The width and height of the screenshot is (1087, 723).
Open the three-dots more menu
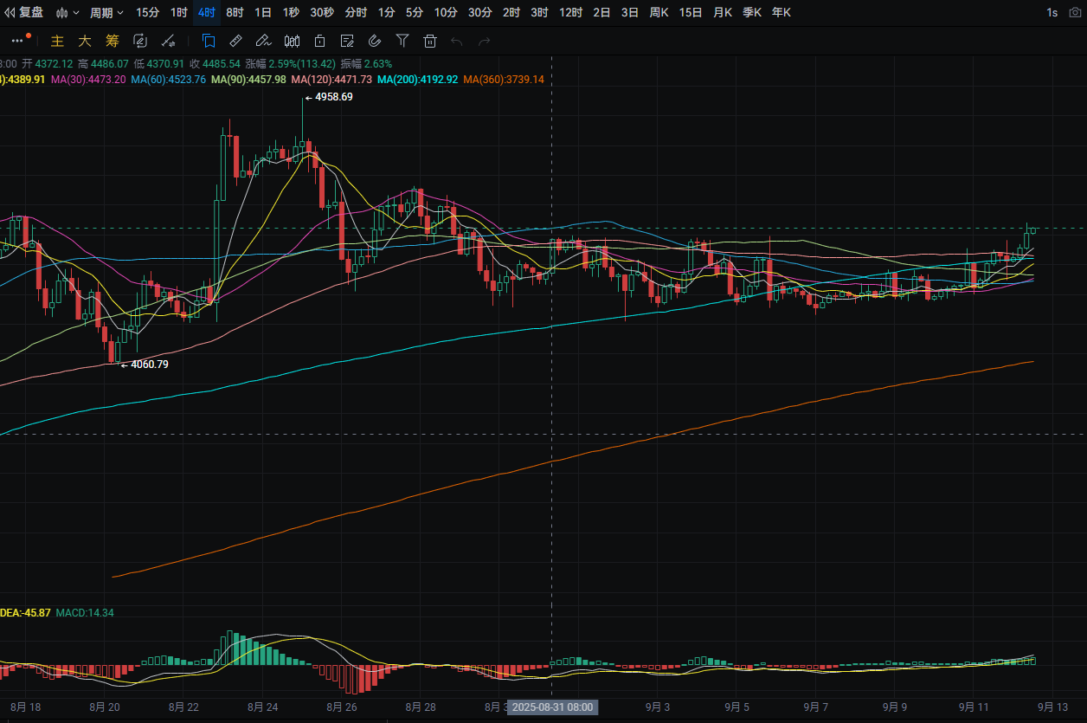[x=18, y=41]
